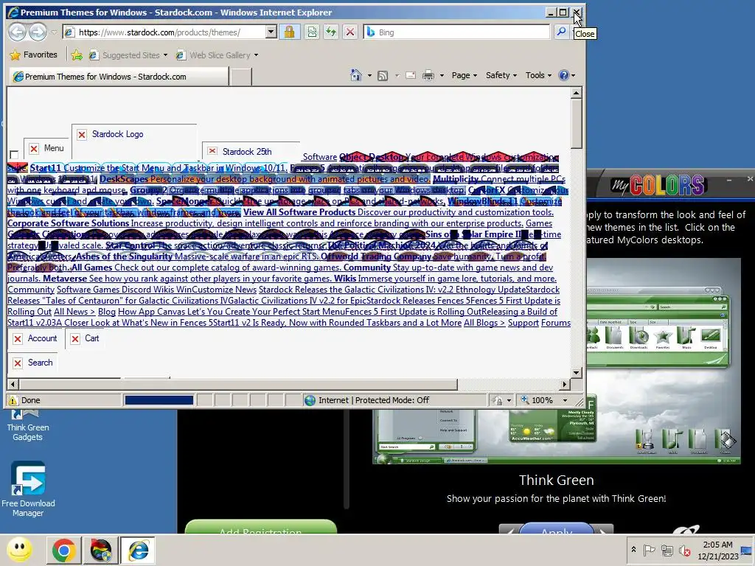Open the Tools menu

click(x=538, y=75)
